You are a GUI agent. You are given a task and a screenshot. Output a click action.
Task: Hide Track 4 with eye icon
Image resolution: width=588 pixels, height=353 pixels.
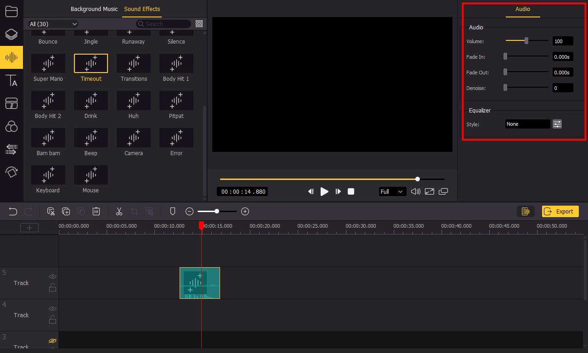point(53,309)
